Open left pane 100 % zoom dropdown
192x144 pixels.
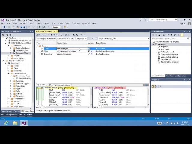[x=43, y=107]
